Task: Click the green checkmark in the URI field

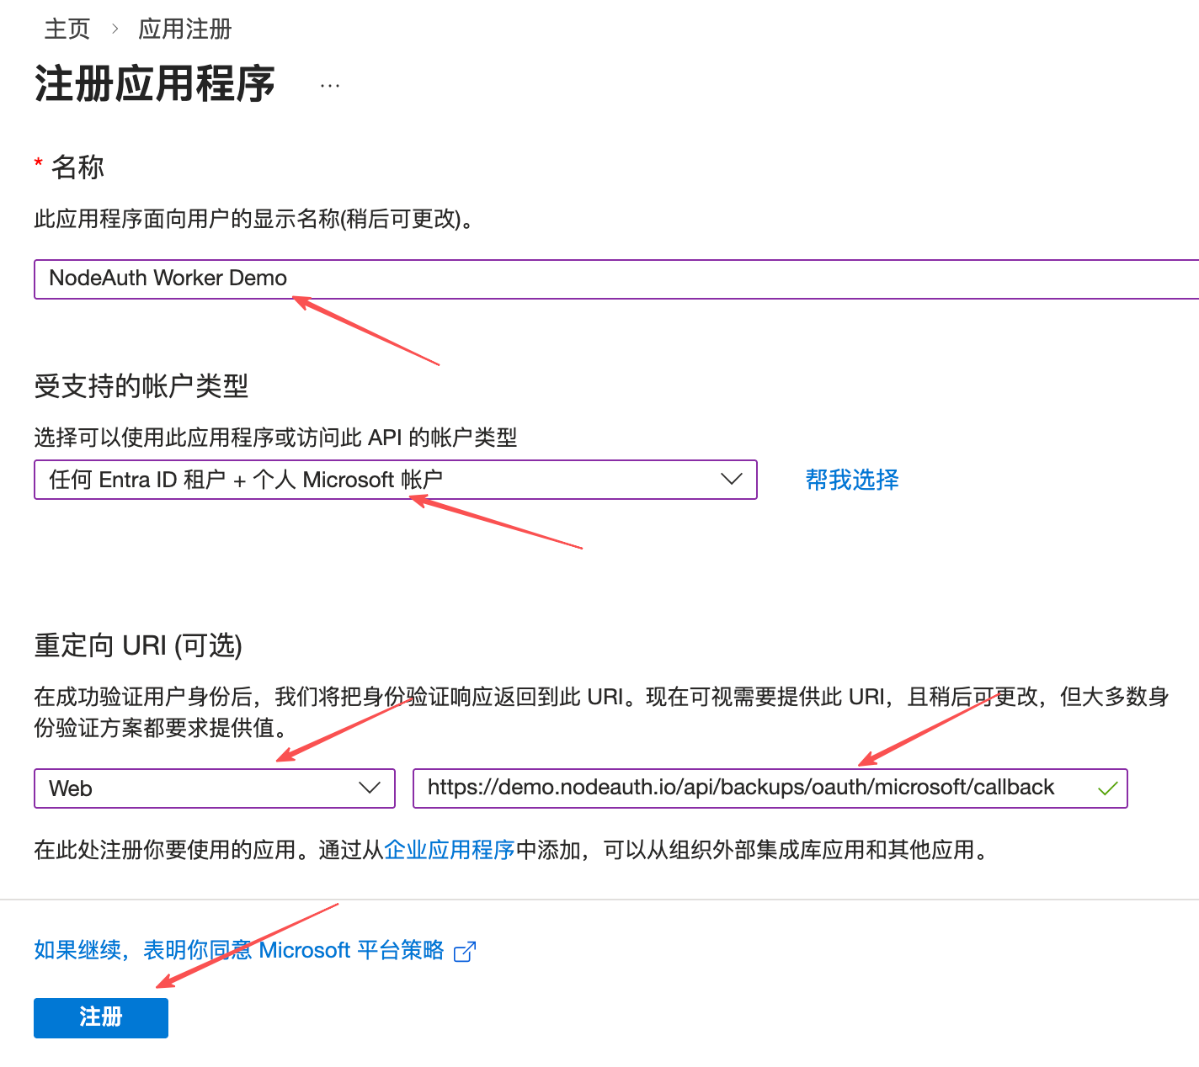Action: [1107, 788]
